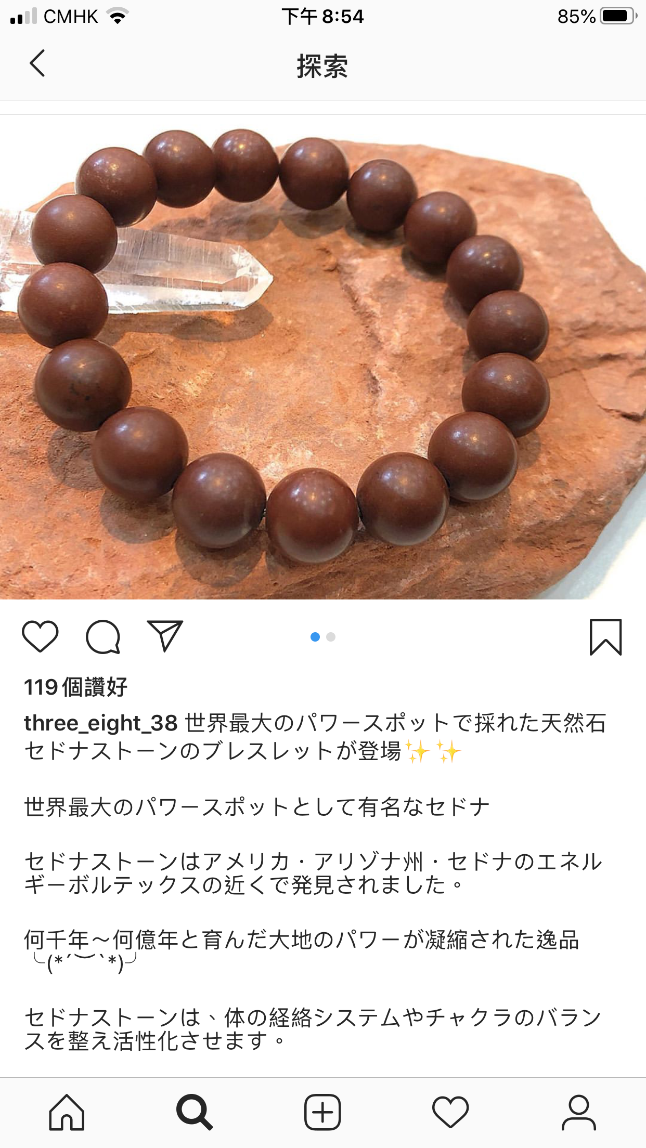This screenshot has width=646, height=1148.
Task: Tap the 探索 page title
Action: [x=322, y=67]
